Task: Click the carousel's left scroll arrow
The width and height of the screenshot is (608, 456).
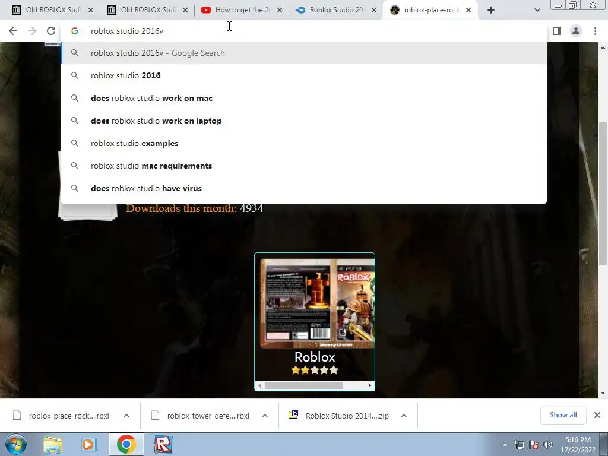Action: pos(259,385)
